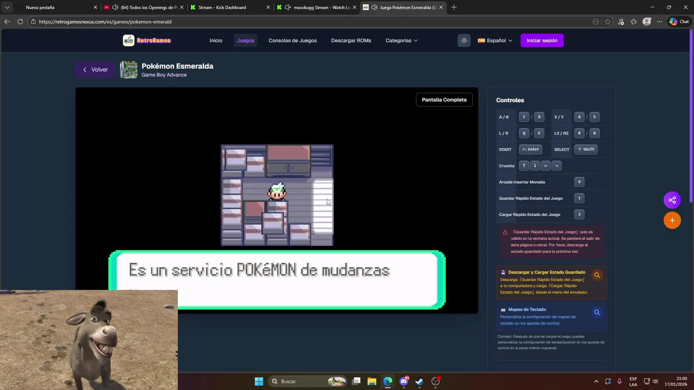694x390 pixels.
Task: Enter Pantalla Completa mode
Action: coord(444,100)
